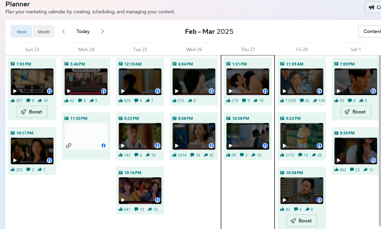
Task: Play the Mon 24 5:46 PM video
Action: coord(69,91)
